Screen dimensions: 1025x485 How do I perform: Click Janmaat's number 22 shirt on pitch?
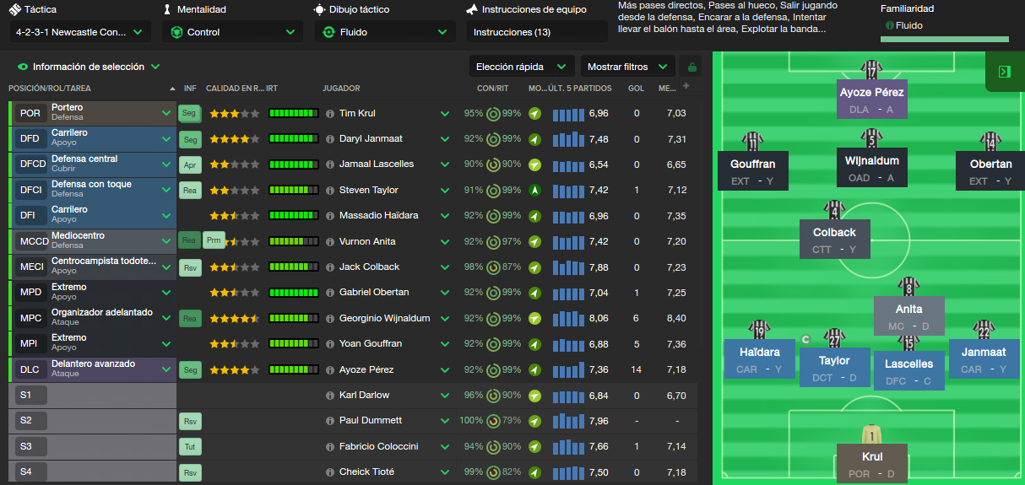coord(983,330)
